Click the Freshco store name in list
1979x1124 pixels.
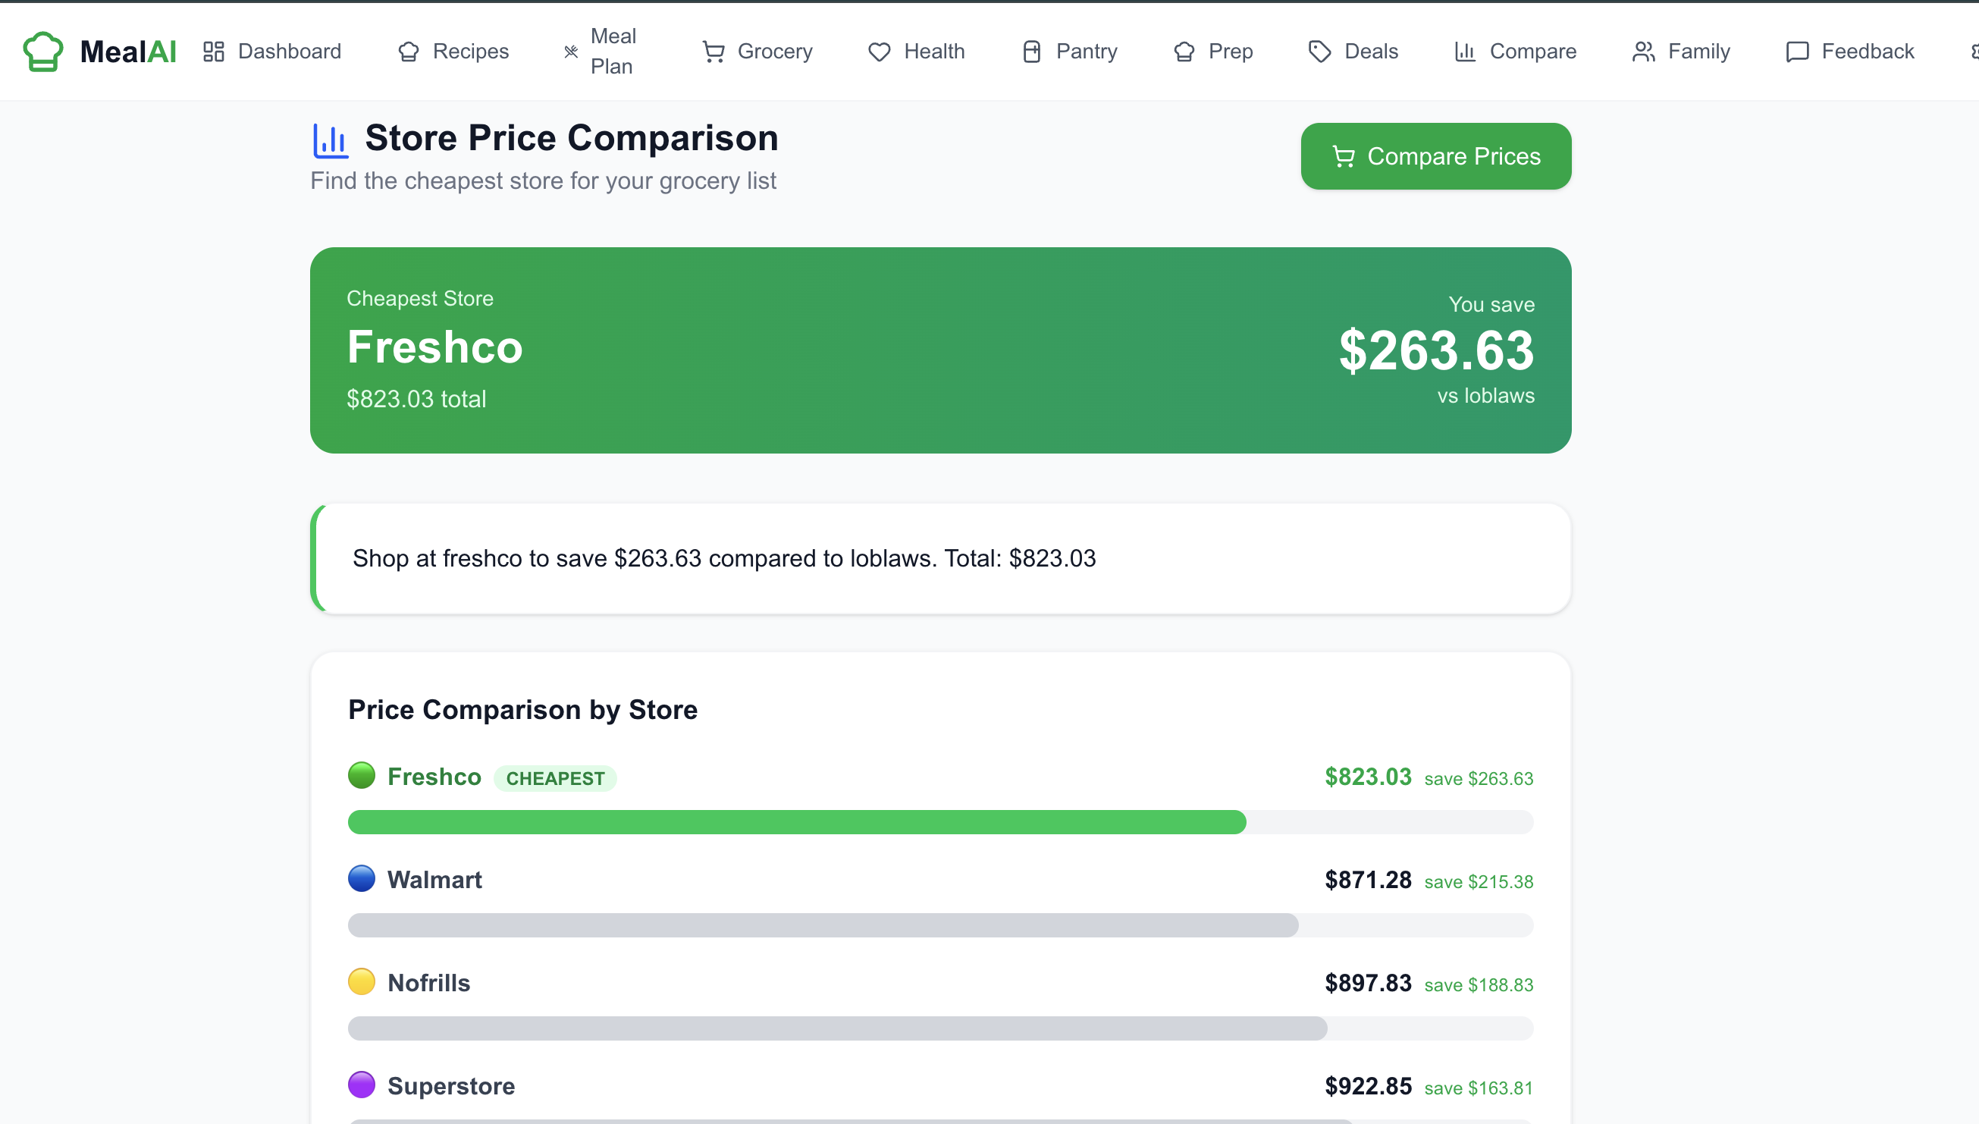click(x=434, y=777)
